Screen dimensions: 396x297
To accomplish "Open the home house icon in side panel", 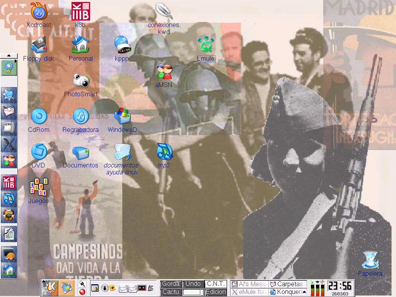I will pyautogui.click(x=9, y=270).
